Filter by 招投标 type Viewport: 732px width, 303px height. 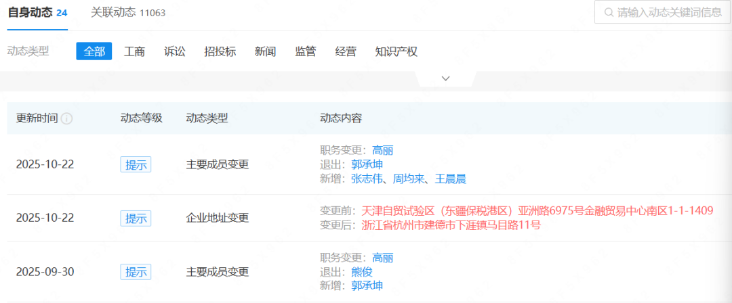click(220, 51)
